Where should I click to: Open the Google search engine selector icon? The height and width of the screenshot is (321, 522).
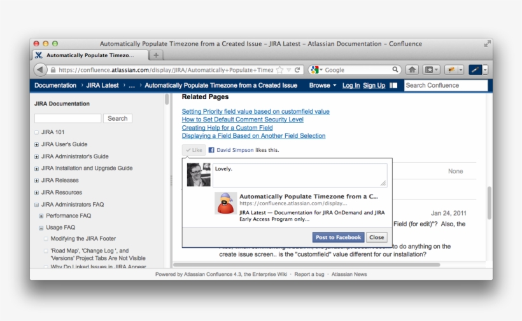(316, 70)
